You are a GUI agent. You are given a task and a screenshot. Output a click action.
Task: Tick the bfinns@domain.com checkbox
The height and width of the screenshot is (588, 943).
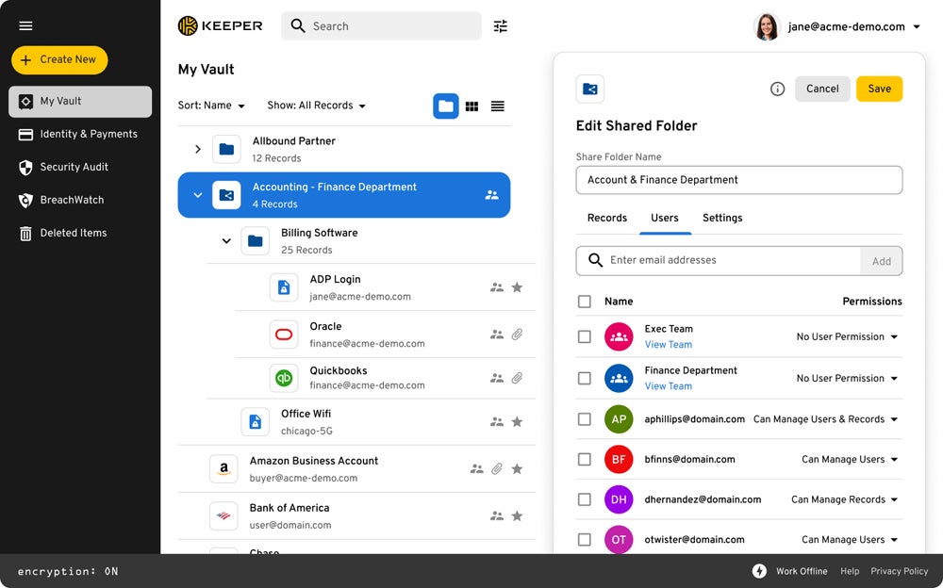pos(585,460)
